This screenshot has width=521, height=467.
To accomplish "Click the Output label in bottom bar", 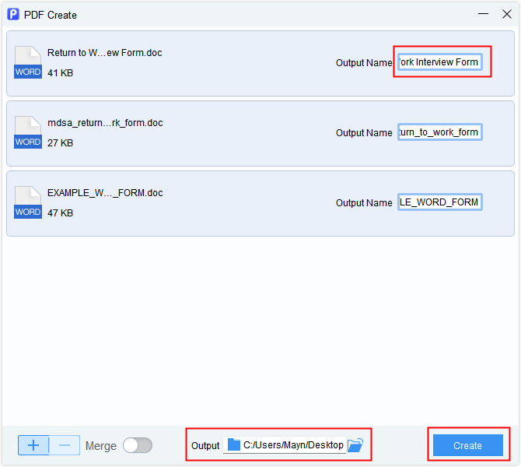I will pyautogui.click(x=205, y=446).
